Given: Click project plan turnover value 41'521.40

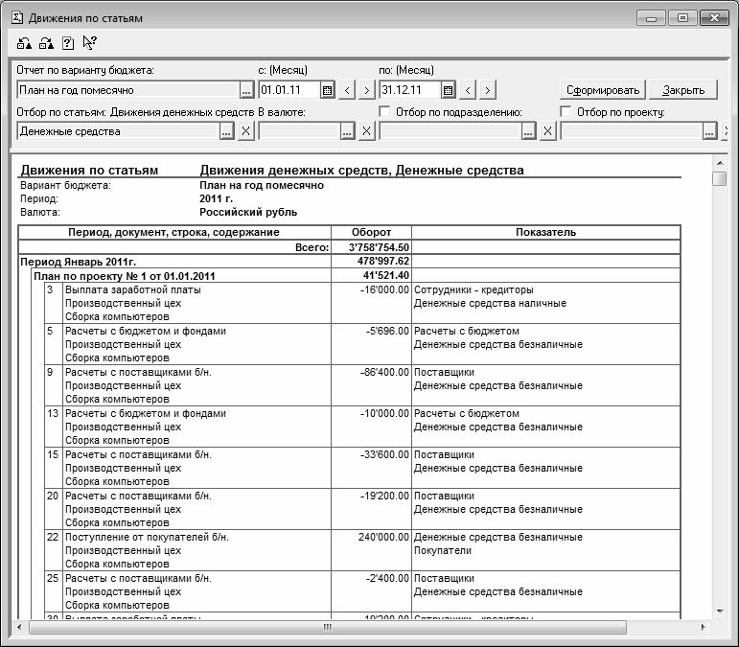Looking at the screenshot, I should [x=386, y=275].
